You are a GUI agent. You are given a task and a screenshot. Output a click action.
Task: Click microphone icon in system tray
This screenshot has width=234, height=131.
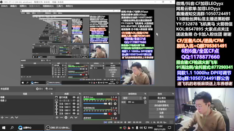click(137, 128)
